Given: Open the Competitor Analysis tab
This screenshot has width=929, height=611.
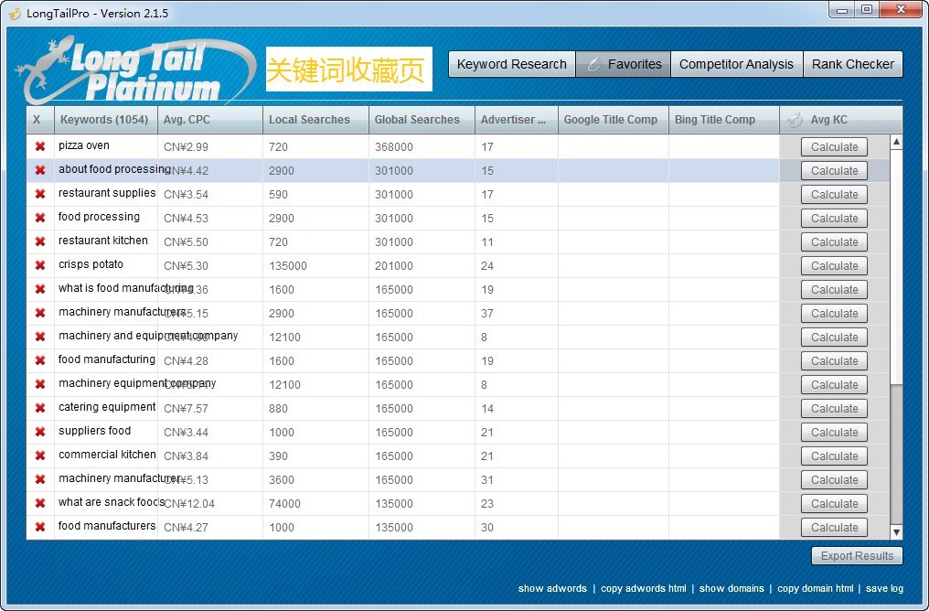Looking at the screenshot, I should tap(736, 64).
